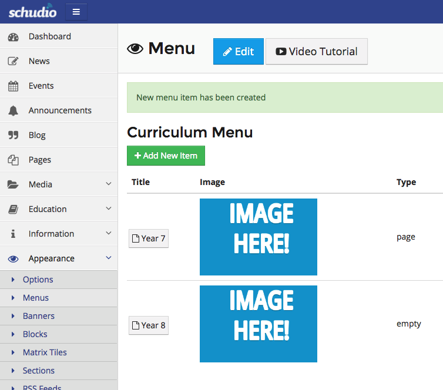443x390 pixels.
Task: Click the green Add New Item button
Action: tap(166, 156)
